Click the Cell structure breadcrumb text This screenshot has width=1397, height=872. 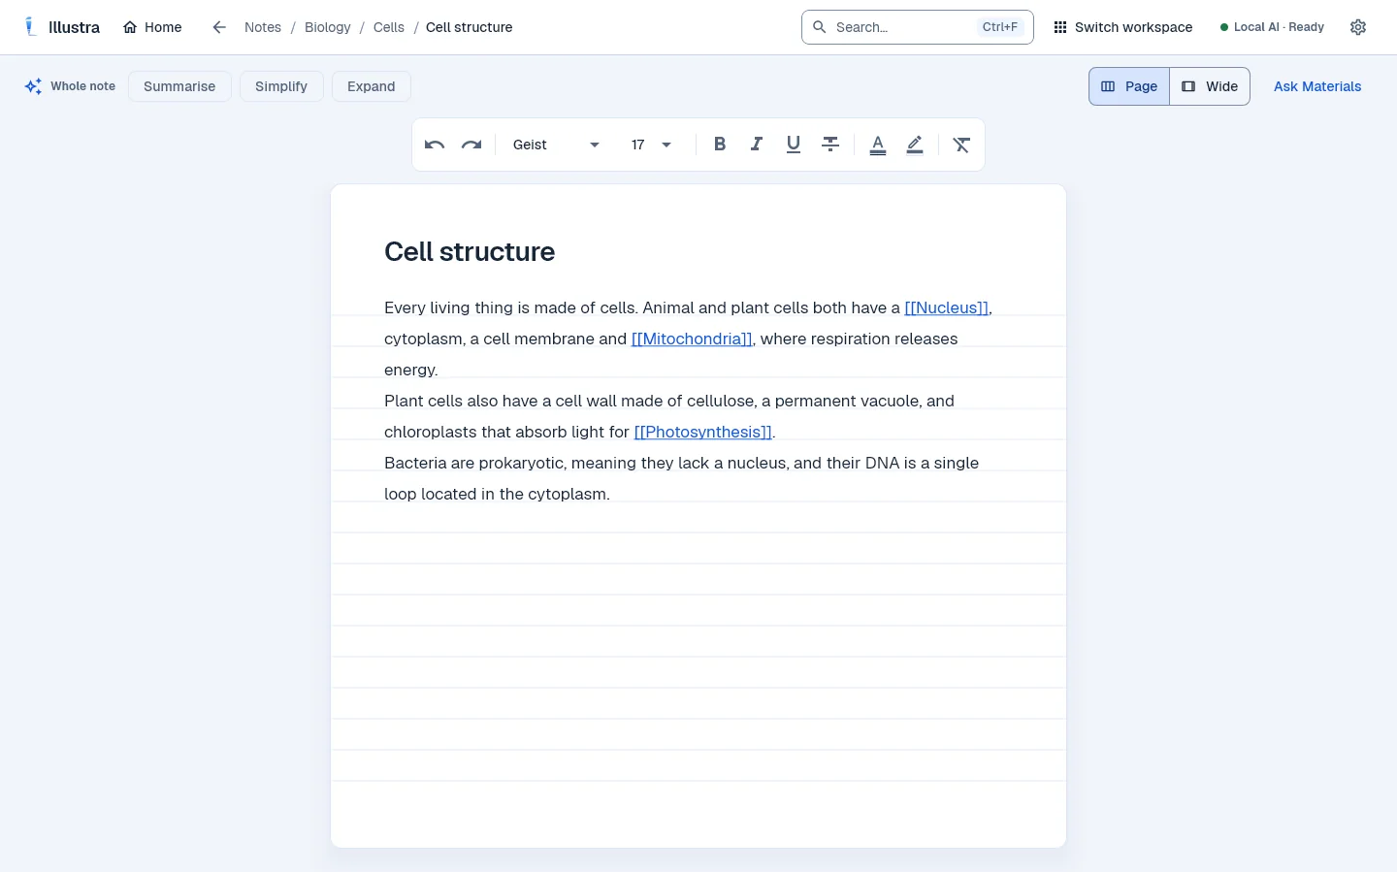pos(469,27)
